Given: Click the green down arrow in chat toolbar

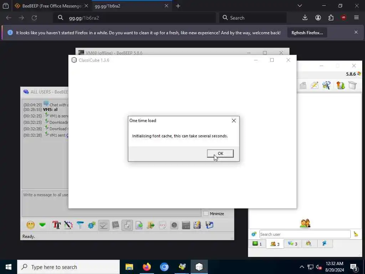Looking at the screenshot, I should tap(42, 225).
